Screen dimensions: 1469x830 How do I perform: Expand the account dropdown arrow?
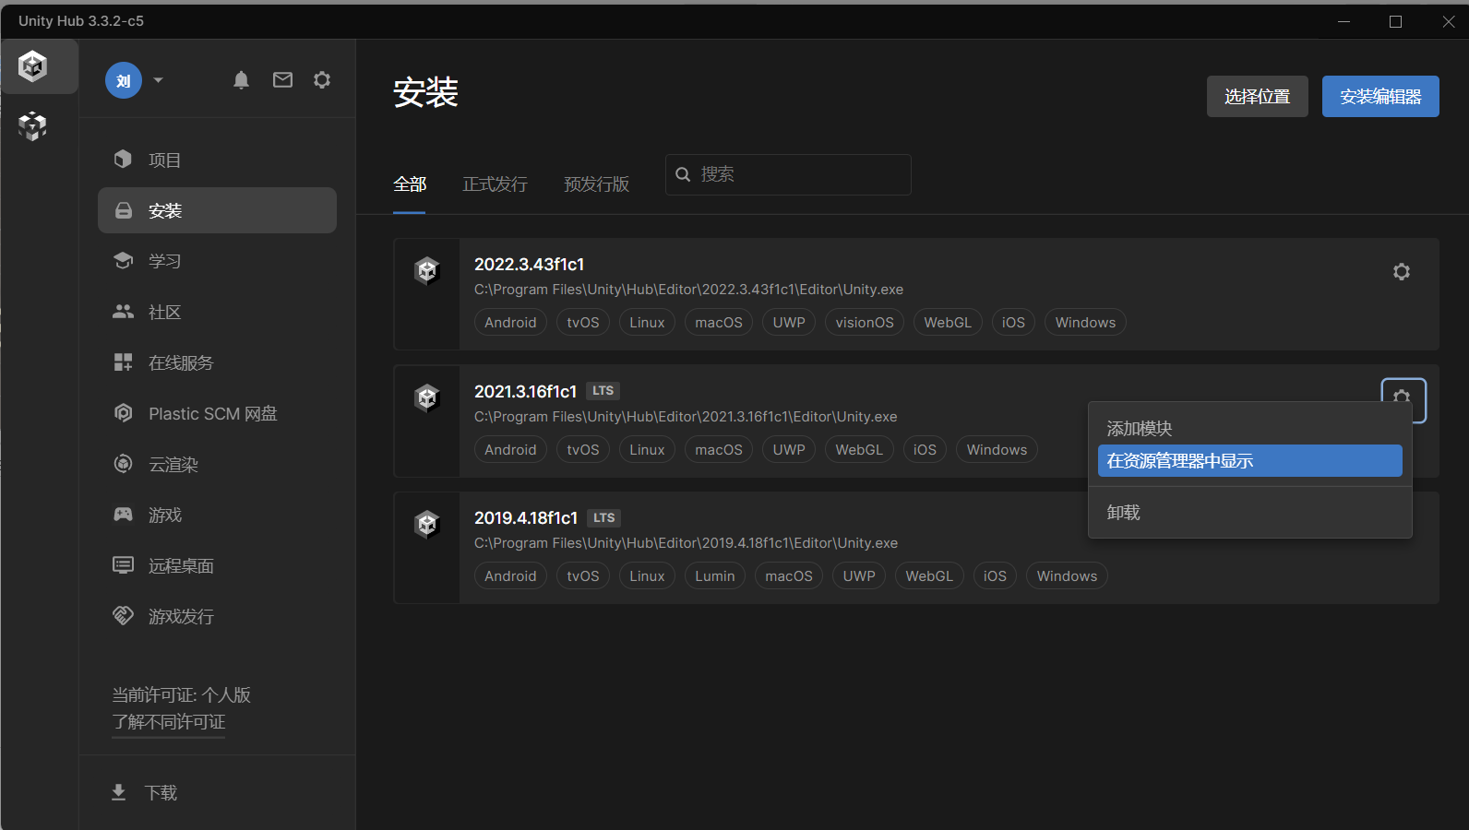pos(159,80)
